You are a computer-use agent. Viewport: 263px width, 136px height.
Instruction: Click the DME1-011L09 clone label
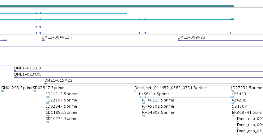(x=28, y=68)
